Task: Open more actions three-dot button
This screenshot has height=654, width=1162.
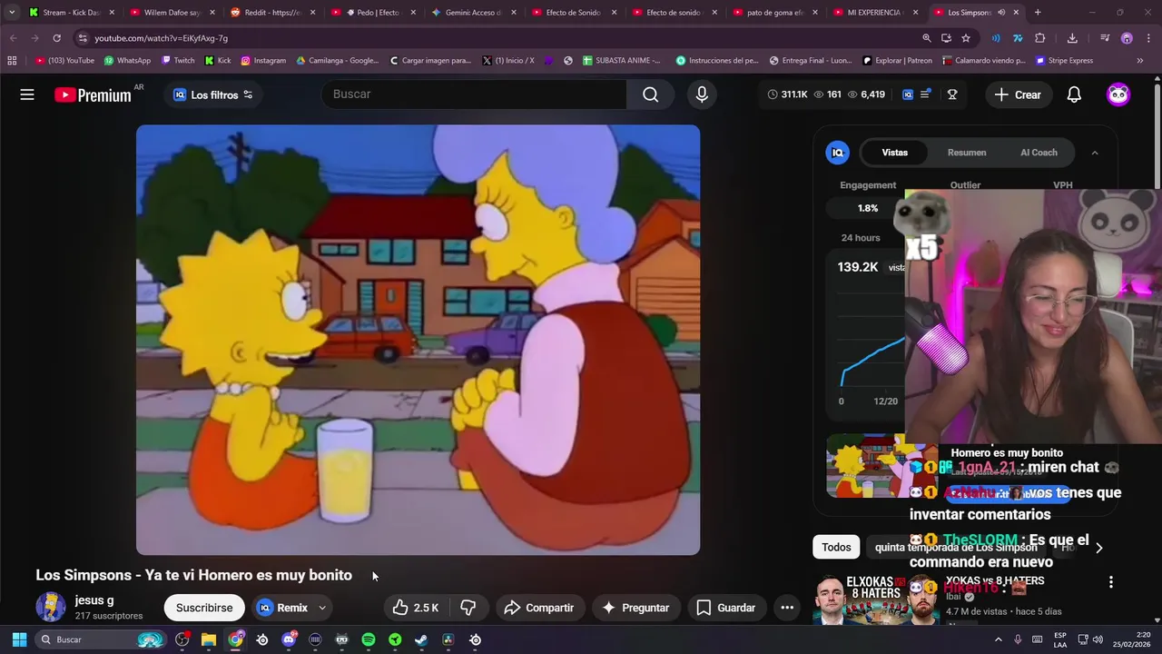Action: (x=787, y=608)
